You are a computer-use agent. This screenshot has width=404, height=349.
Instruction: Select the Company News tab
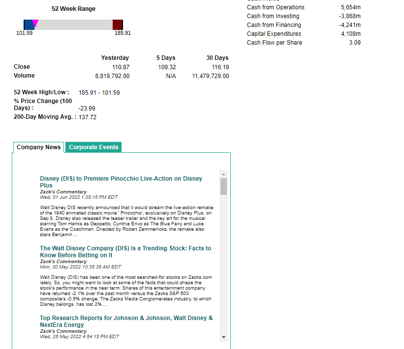tap(38, 147)
